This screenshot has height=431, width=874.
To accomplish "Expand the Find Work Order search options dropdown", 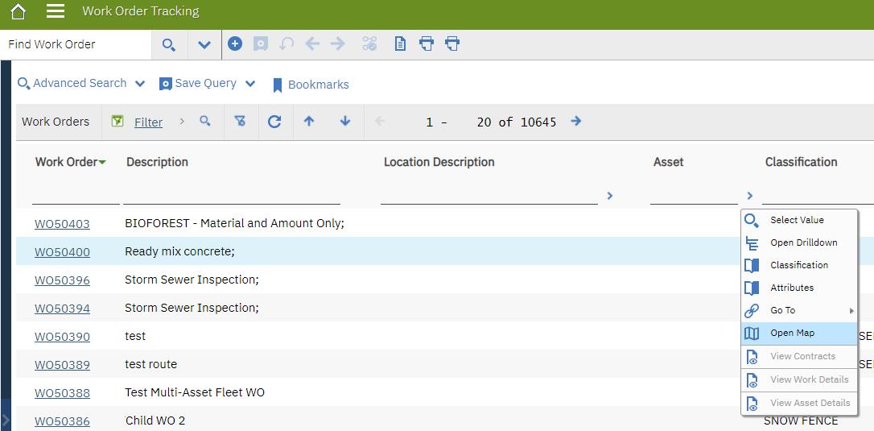I will click(204, 44).
